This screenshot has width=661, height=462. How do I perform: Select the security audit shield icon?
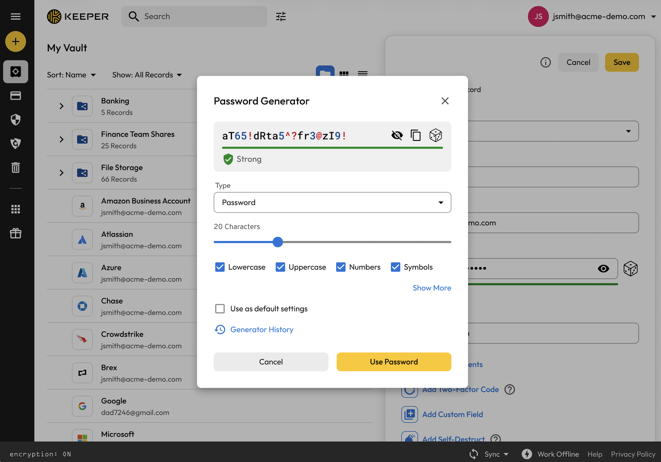(15, 119)
